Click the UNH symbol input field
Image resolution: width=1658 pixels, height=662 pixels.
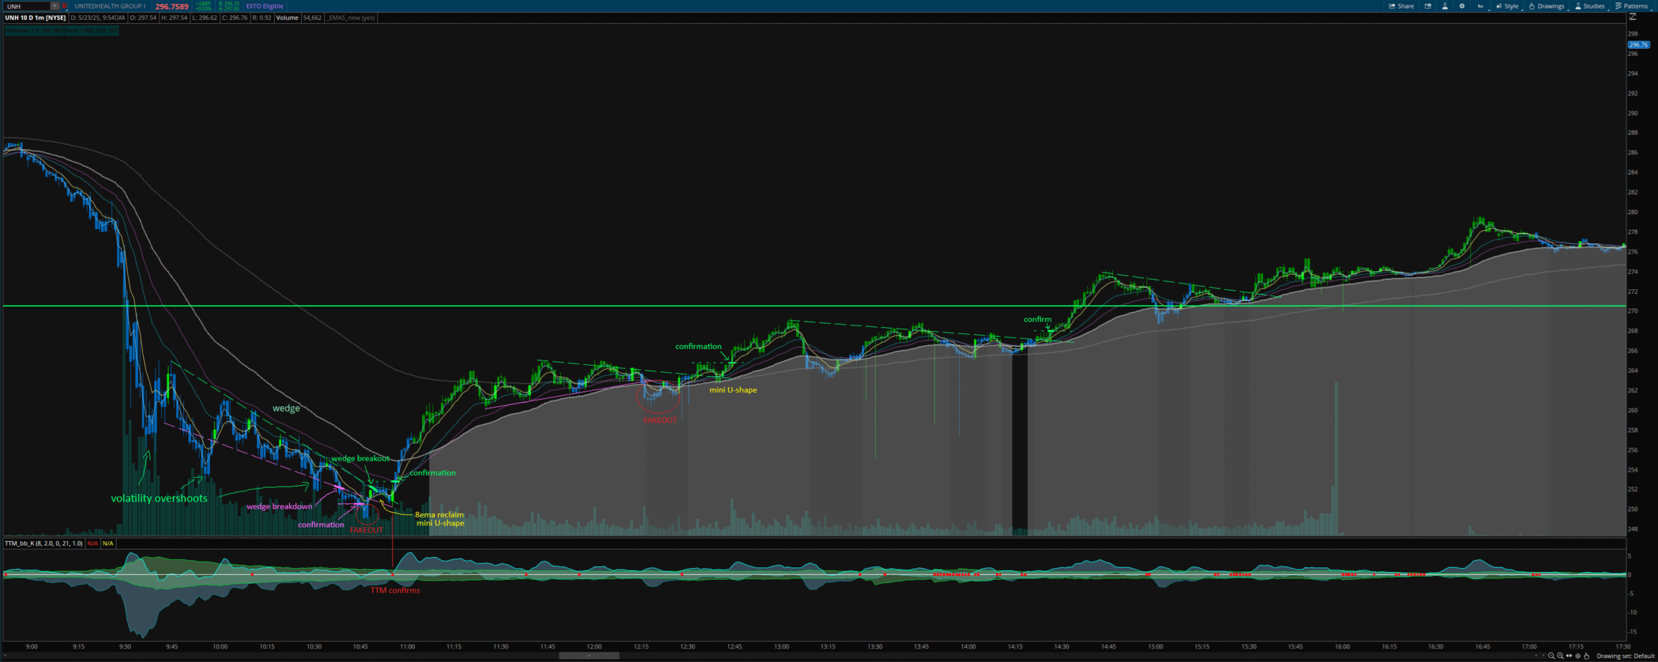26,6
